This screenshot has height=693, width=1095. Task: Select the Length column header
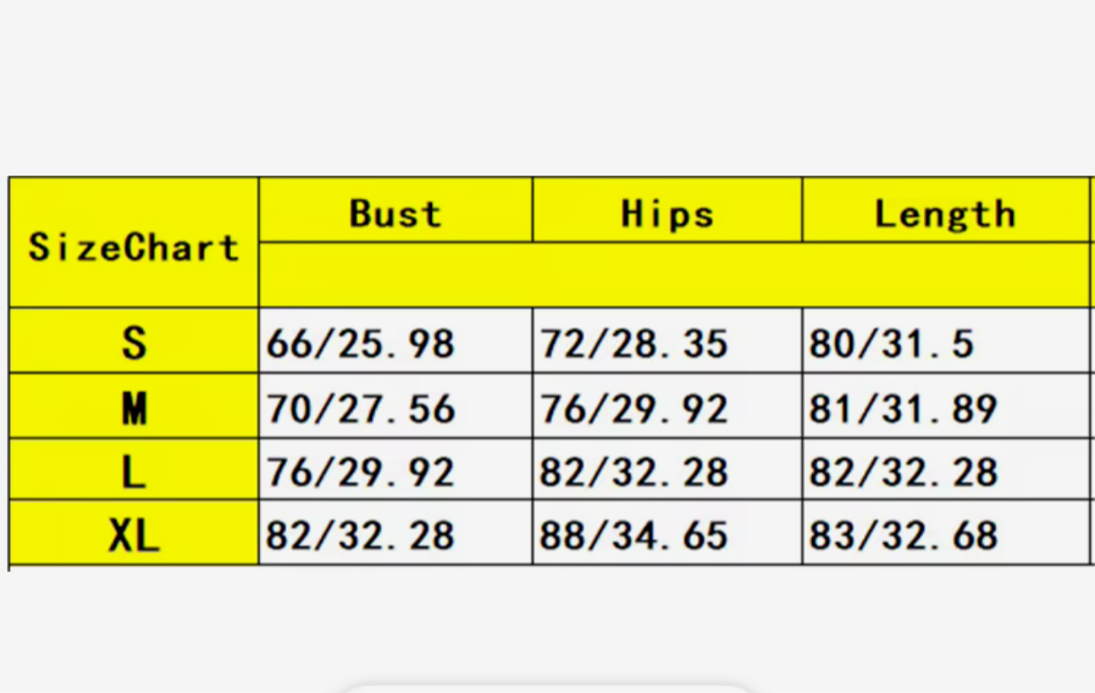[944, 213]
